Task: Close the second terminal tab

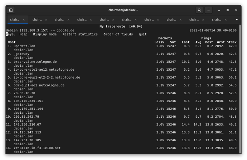Action: 46,20
